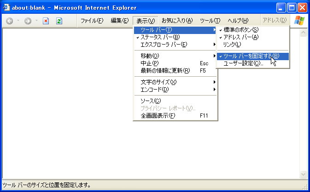Maximize the Internet Explorer window
Screen dimensions: 310x192
coord(292,8)
